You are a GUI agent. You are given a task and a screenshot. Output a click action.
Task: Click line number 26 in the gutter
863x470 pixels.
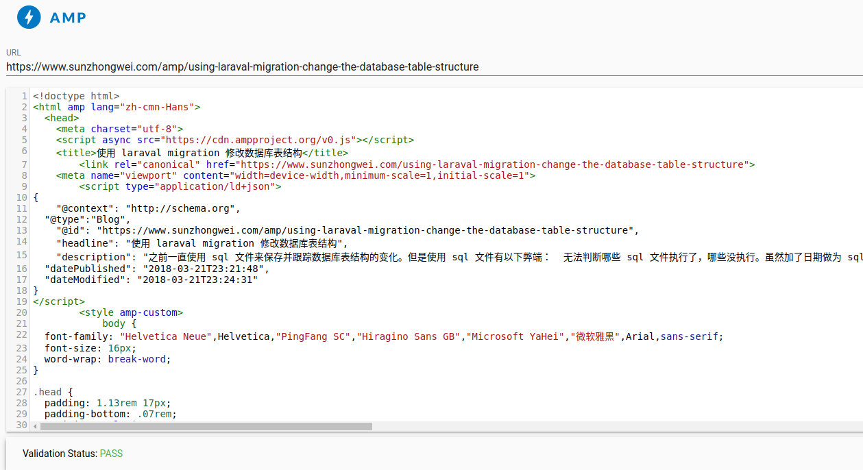[x=22, y=381]
